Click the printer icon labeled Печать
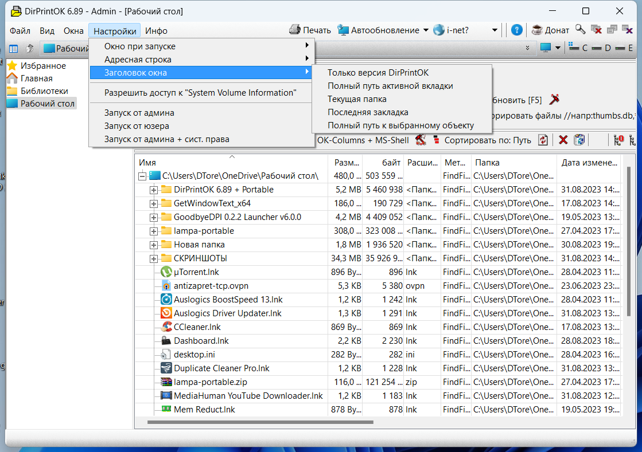642x452 pixels. point(295,30)
